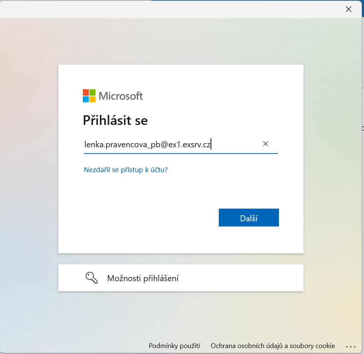
Task: Clear the email field with the X icon
Action: click(266, 144)
